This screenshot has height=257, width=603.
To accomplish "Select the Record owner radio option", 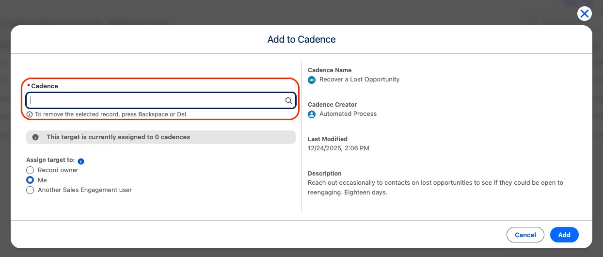I will pos(30,170).
